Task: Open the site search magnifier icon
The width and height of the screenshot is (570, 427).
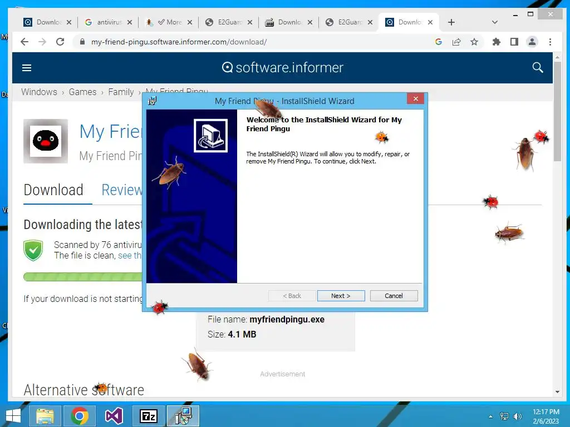Action: click(x=538, y=67)
